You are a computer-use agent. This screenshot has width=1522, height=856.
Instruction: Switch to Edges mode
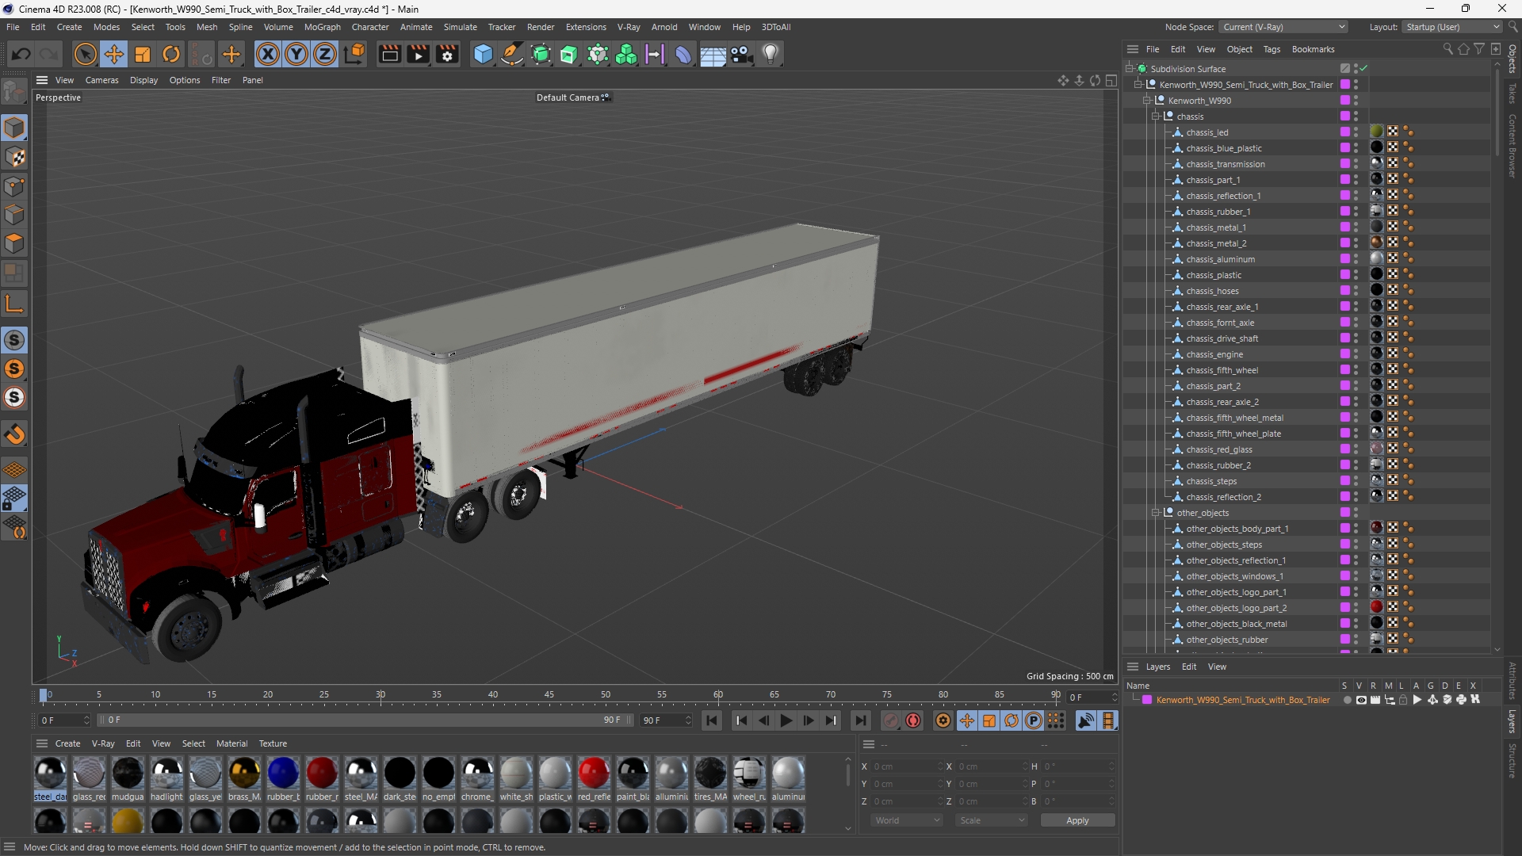pyautogui.click(x=14, y=215)
